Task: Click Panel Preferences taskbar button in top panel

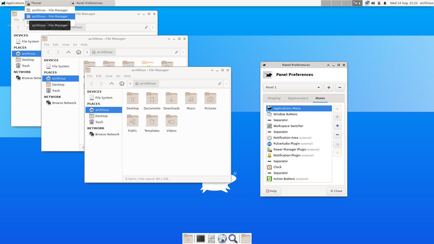Action: [x=93, y=3]
